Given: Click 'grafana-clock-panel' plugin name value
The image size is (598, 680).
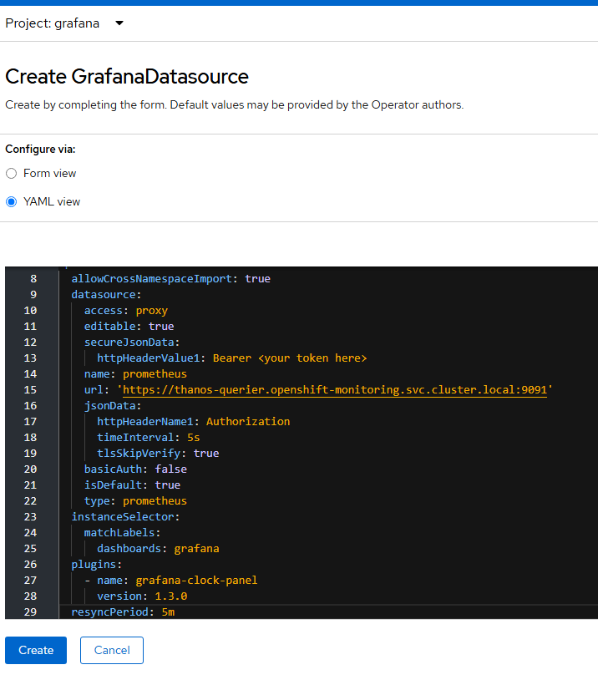Looking at the screenshot, I should click(x=196, y=581).
